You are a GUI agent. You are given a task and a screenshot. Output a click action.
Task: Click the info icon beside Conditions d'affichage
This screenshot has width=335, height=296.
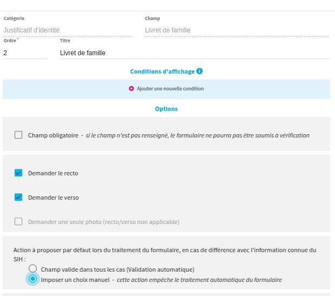[200, 71]
